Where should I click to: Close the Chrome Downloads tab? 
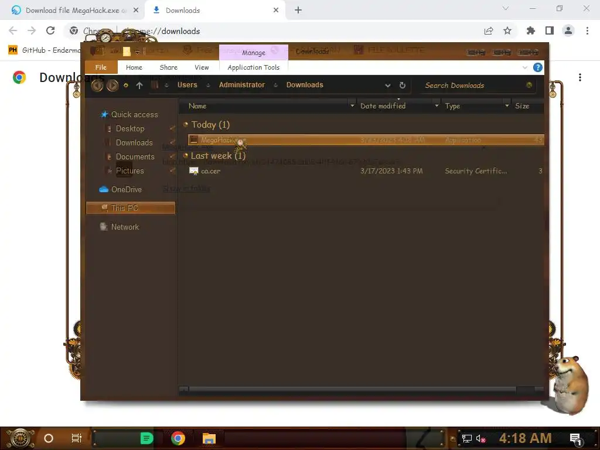tap(276, 11)
